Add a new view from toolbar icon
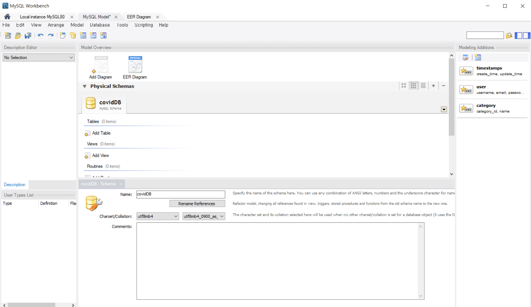The image size is (531, 307). 93,36
